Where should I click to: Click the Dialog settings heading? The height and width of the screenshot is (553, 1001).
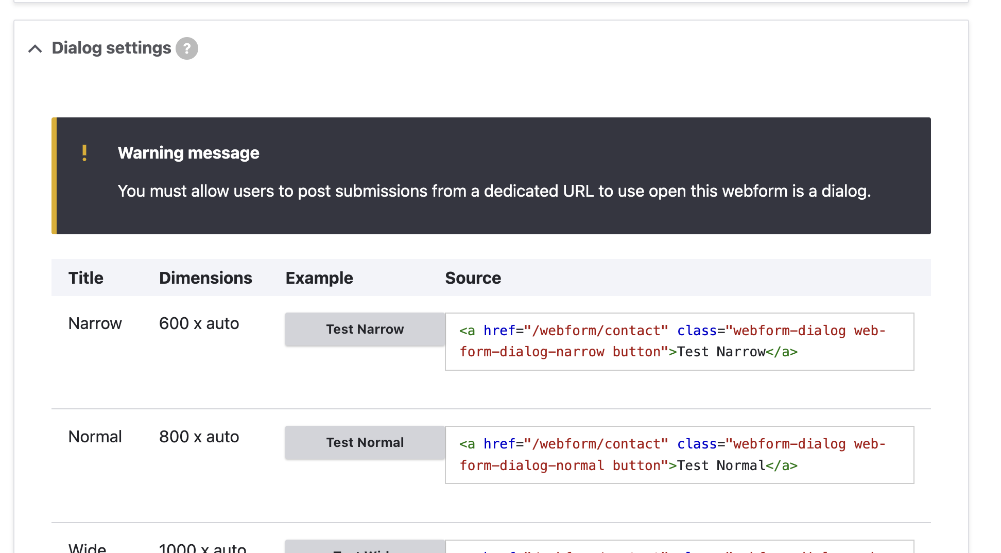coord(112,48)
